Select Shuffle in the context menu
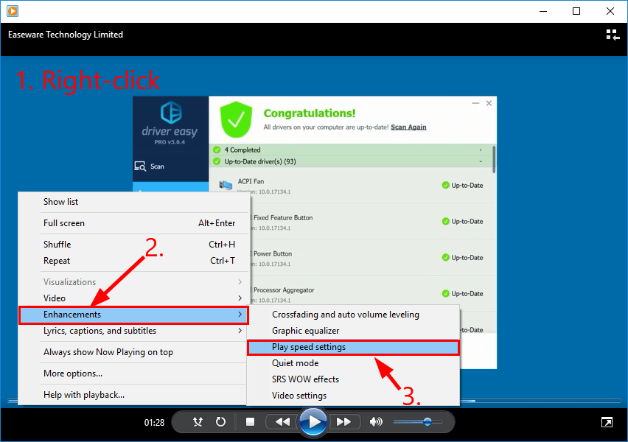This screenshot has height=442, width=628. click(x=133, y=245)
